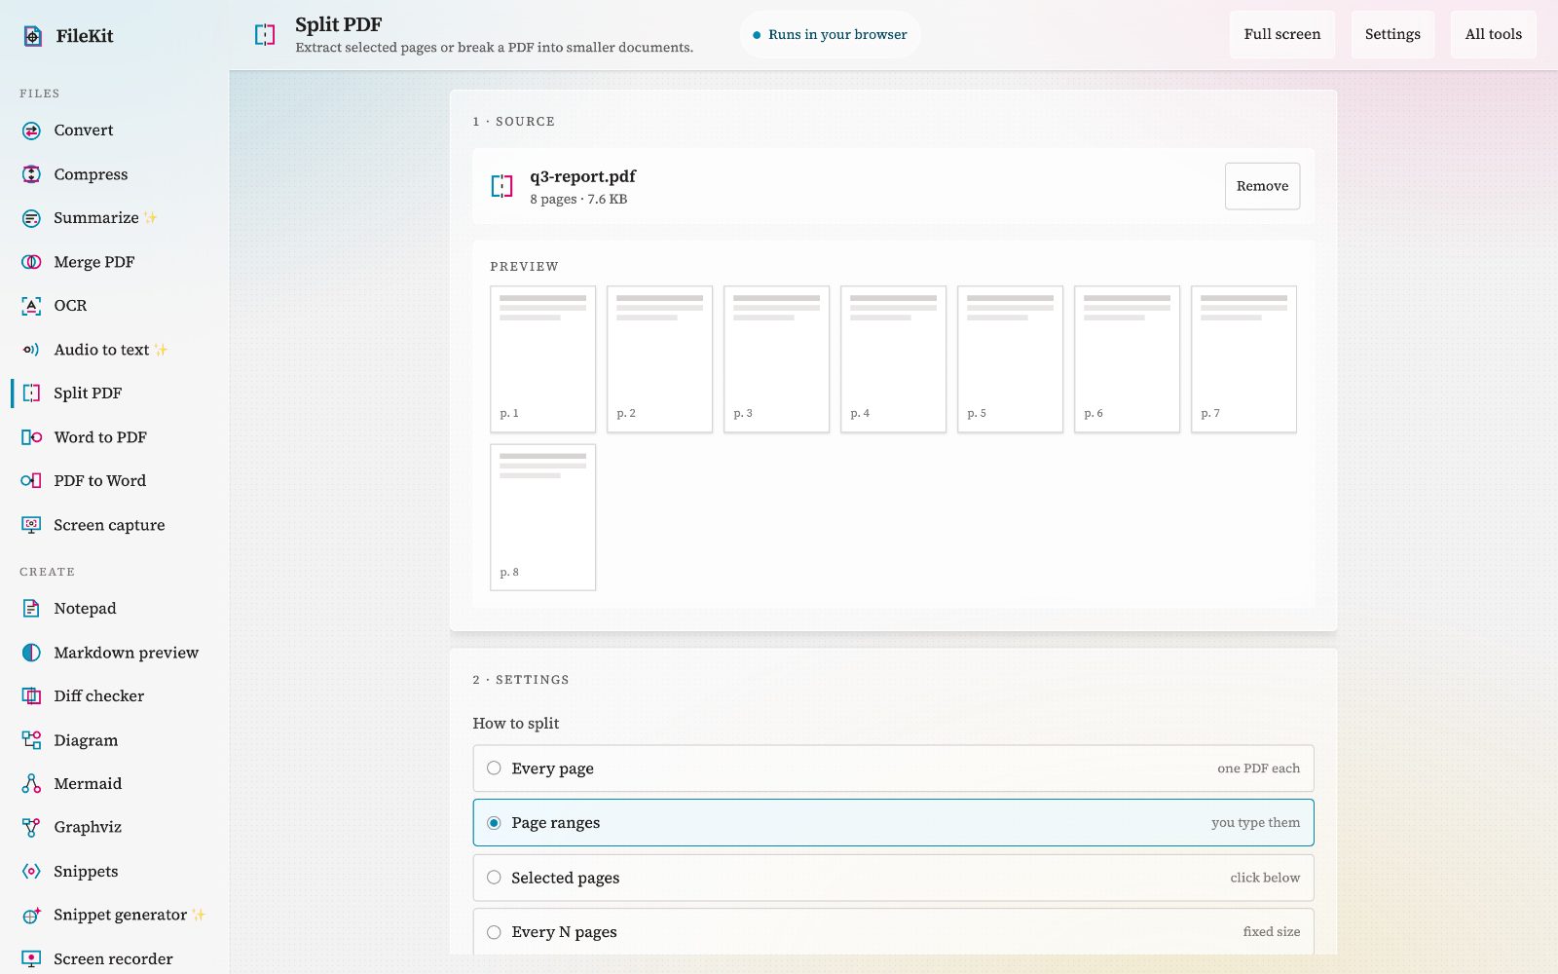
Task: Click the page 3 preview thumbnail
Action: point(777,359)
